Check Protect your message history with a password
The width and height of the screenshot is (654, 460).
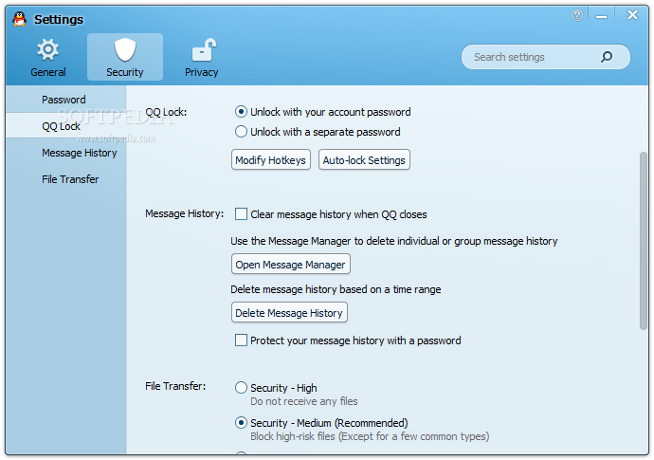(241, 340)
